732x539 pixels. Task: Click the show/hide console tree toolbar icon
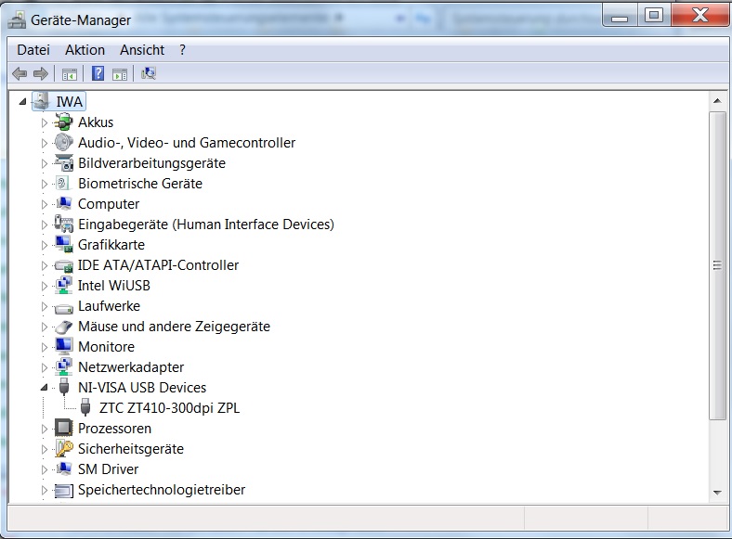coord(69,73)
